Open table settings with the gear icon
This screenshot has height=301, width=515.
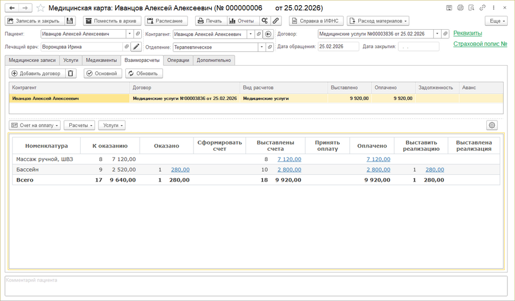point(492,125)
